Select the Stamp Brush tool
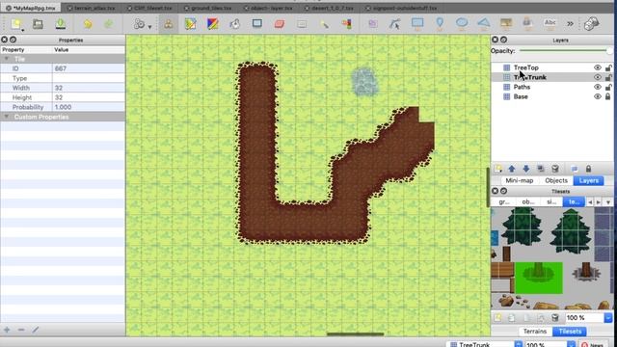This screenshot has width=617, height=347. click(169, 24)
